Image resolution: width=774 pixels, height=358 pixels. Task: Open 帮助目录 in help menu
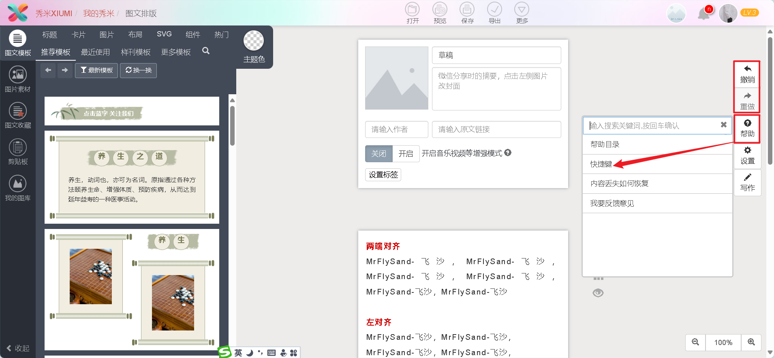tap(657, 144)
